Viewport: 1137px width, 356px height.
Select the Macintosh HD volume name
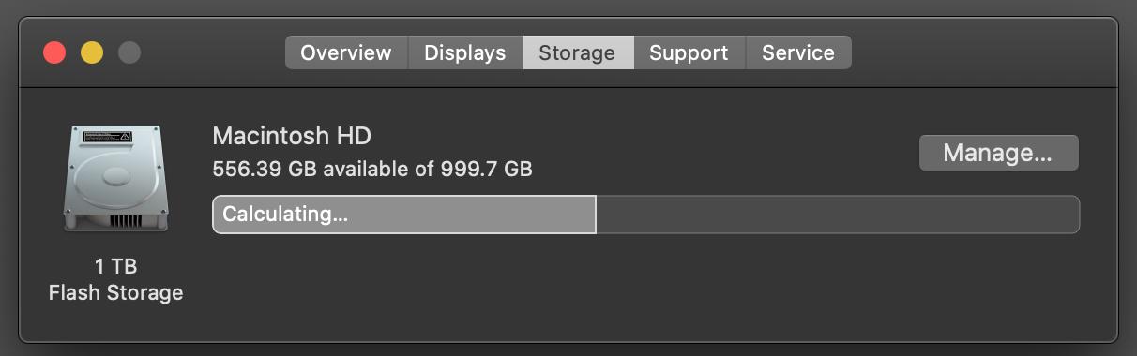292,136
